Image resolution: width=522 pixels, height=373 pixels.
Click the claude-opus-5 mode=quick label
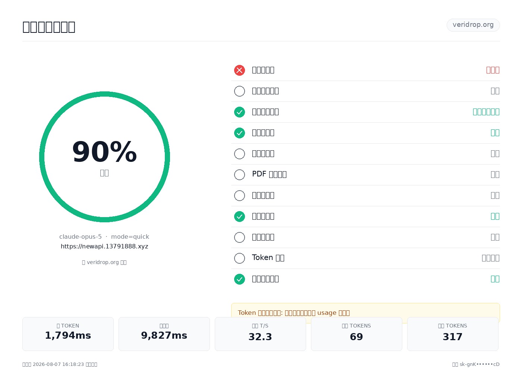coord(104,237)
